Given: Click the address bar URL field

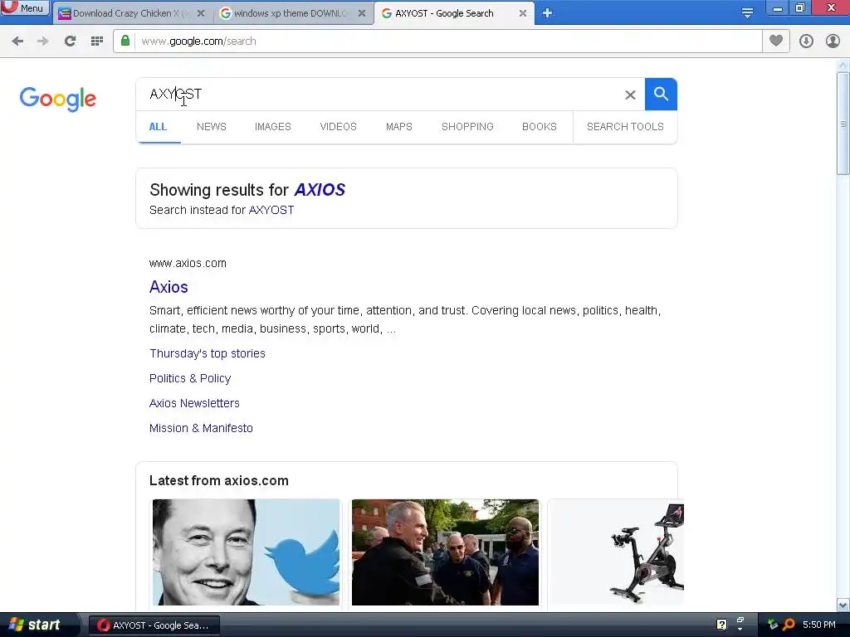Looking at the screenshot, I should pyautogui.click(x=447, y=41).
